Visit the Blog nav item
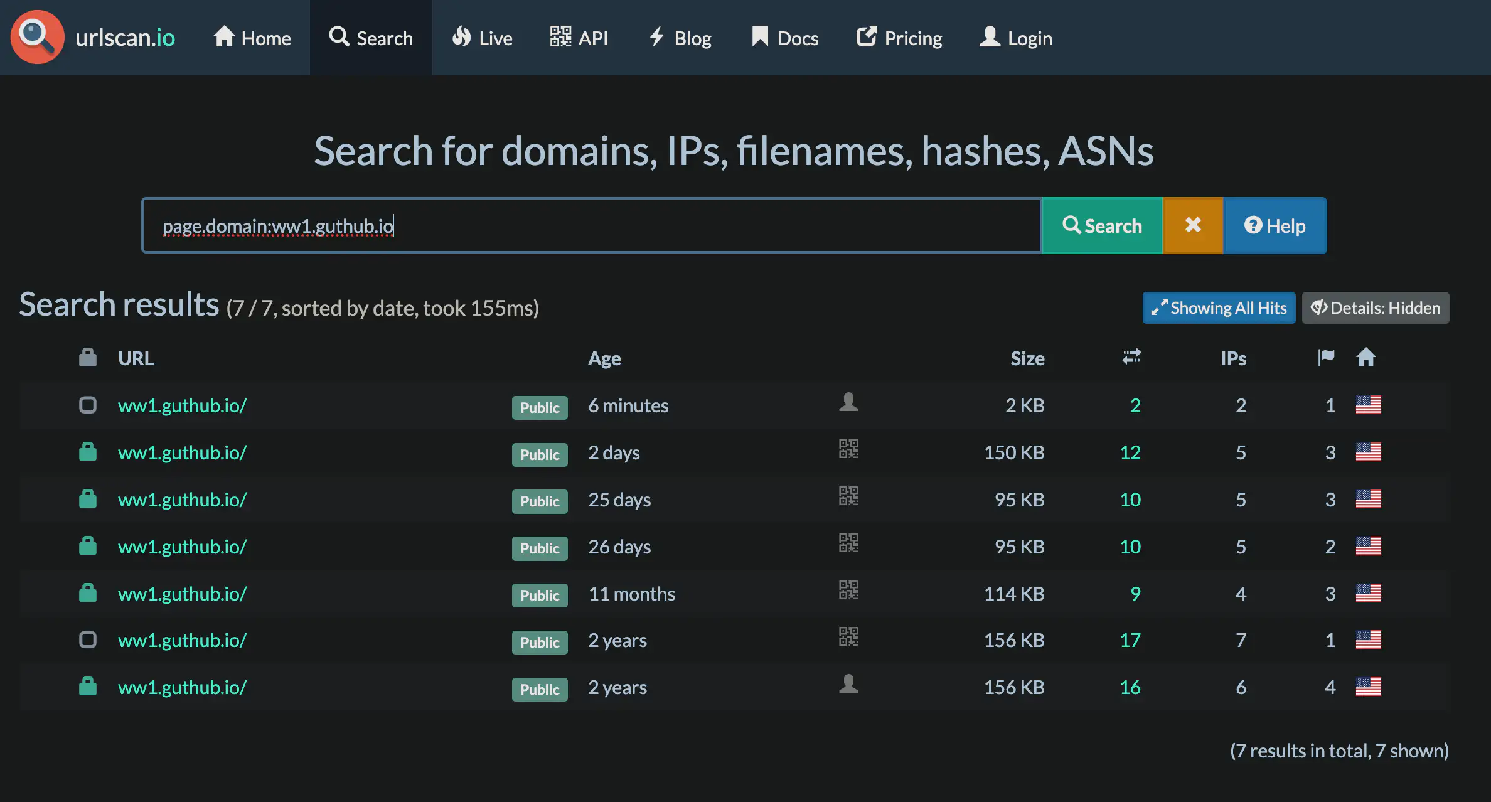1491x802 pixels. tap(680, 38)
